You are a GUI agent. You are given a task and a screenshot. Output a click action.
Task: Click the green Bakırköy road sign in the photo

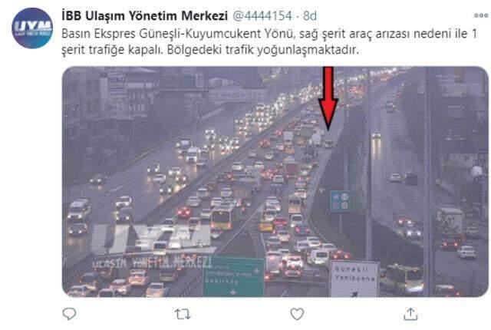coord(233,277)
